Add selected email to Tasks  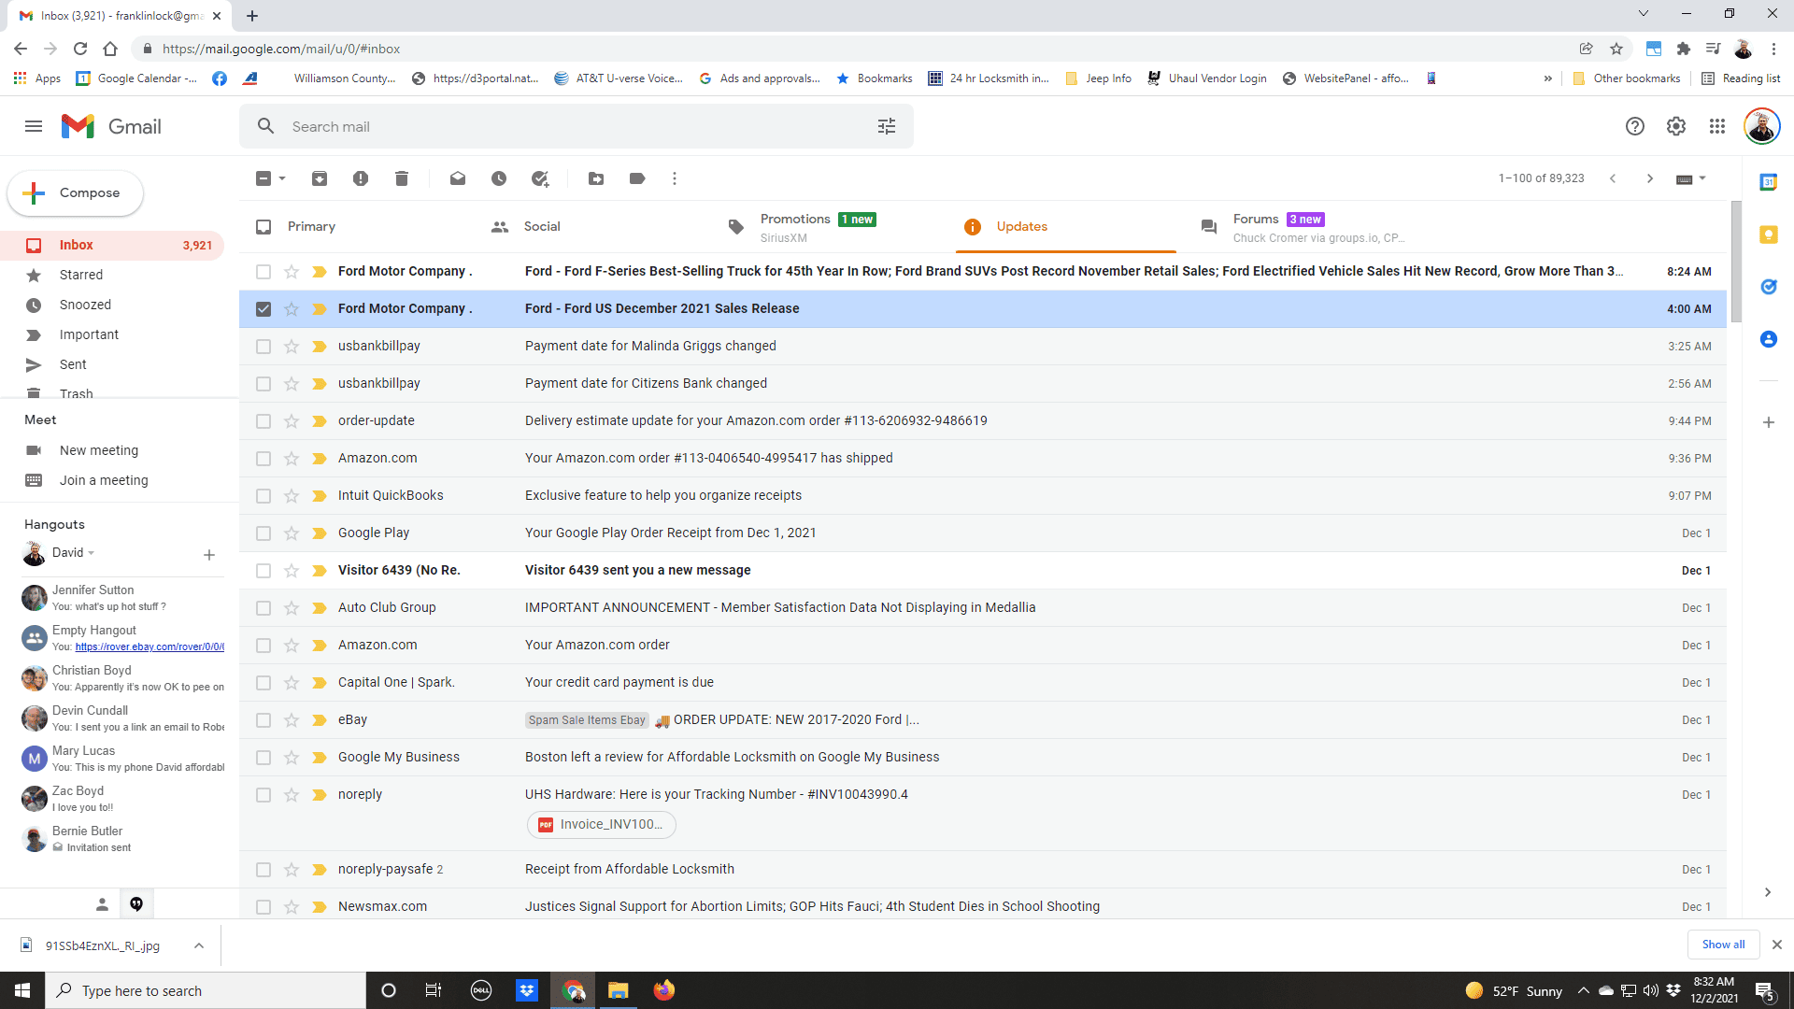[540, 178]
